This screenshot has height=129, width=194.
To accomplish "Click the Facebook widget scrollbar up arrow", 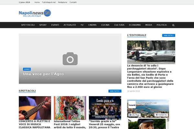I will (x=167, y=119).
